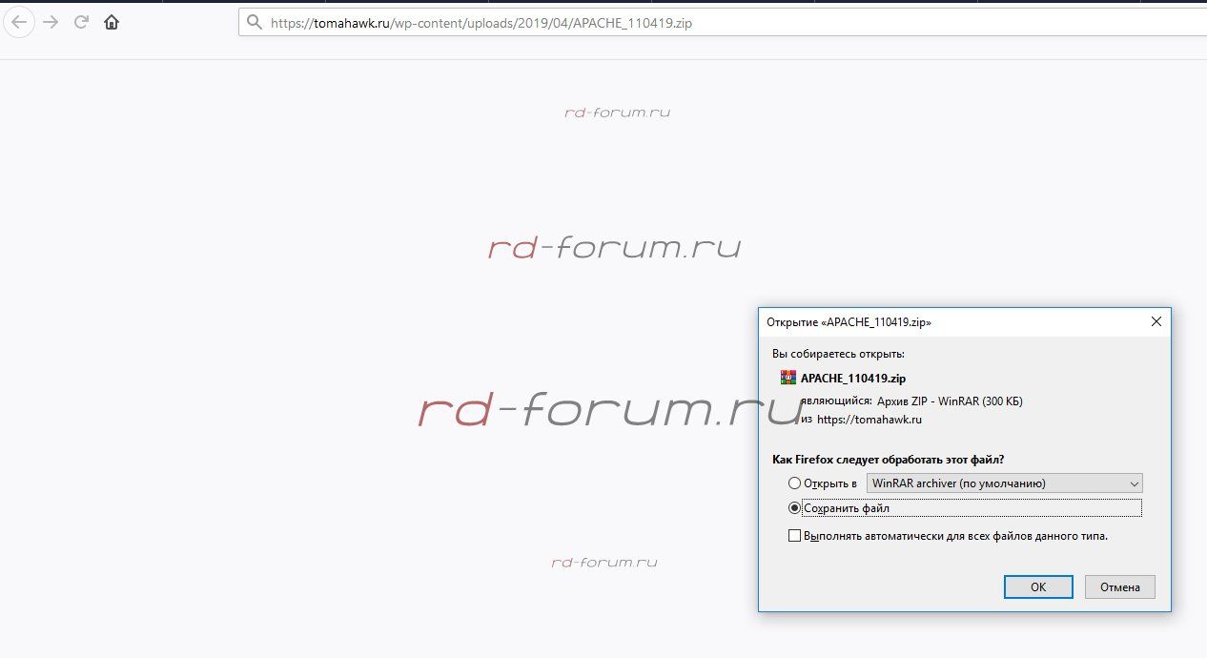Cancel the dialog with 'Отмена'
The width and height of the screenshot is (1207, 658).
tap(1120, 587)
